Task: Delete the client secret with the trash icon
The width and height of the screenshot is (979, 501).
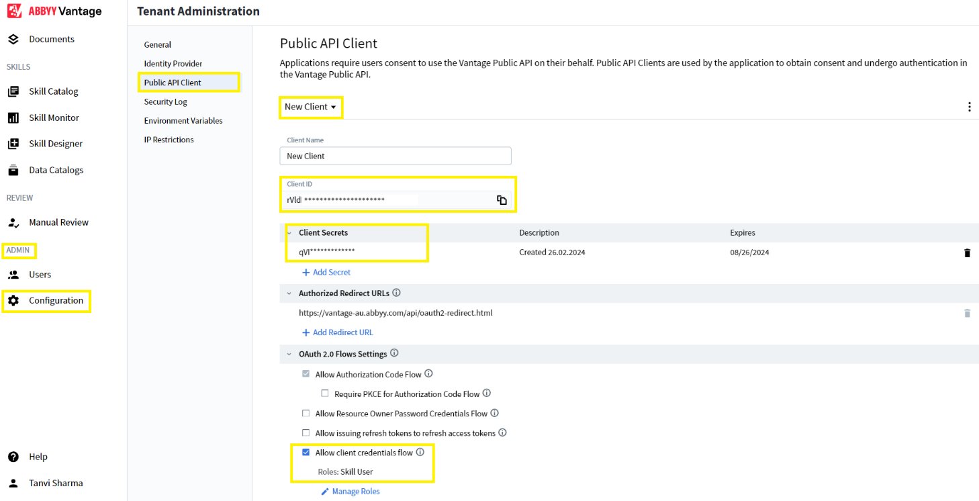Action: [x=967, y=253]
